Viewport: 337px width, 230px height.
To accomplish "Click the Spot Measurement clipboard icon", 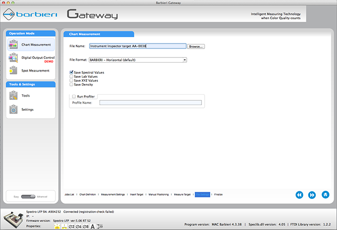I will coord(13,70).
